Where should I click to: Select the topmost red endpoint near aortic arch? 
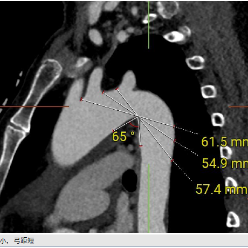117,89
